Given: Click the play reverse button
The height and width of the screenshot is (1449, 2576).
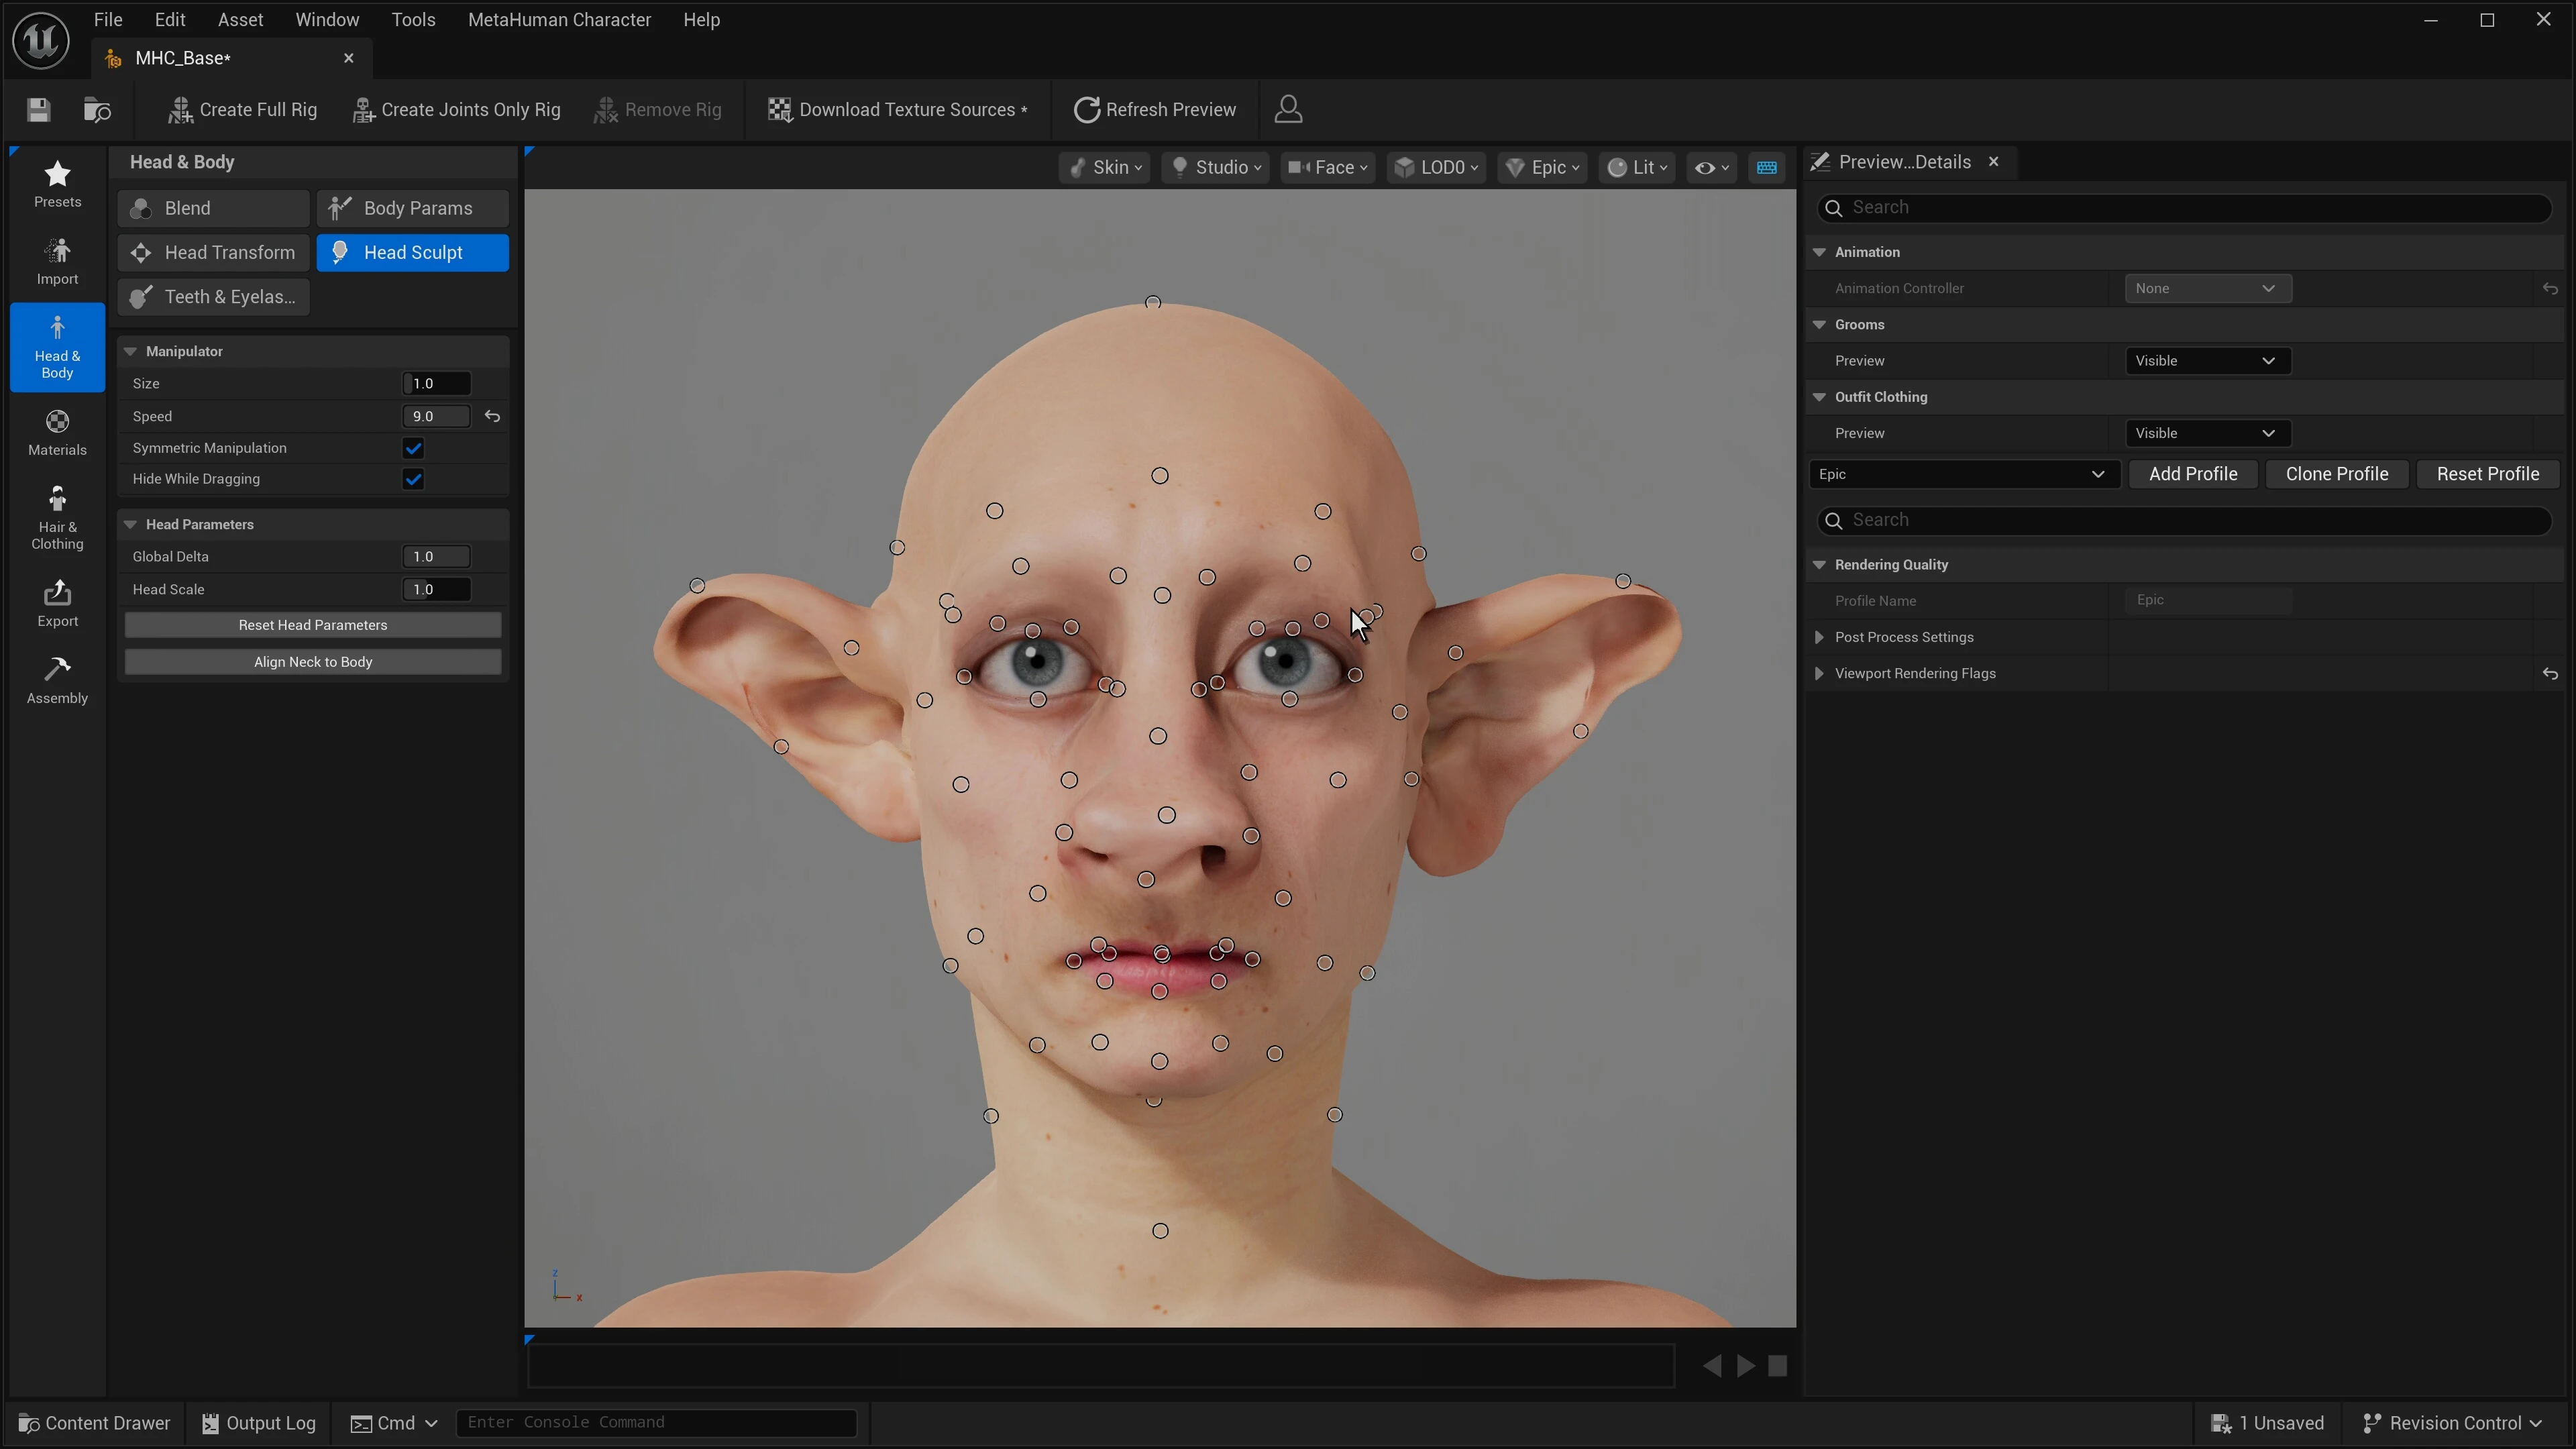Looking at the screenshot, I should 1712,1366.
